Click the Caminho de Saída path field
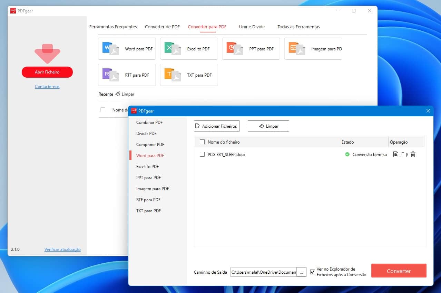The width and height of the screenshot is (441, 293). tap(264, 272)
